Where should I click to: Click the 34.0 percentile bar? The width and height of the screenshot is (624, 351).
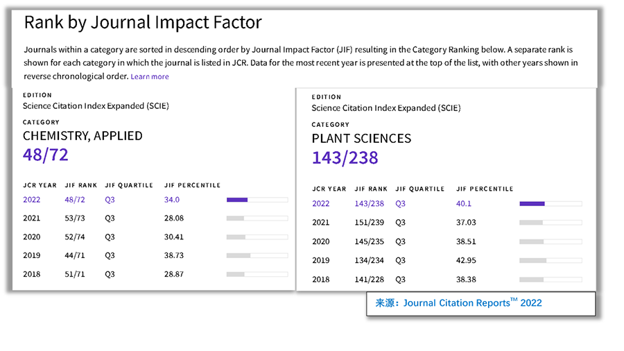tap(257, 200)
